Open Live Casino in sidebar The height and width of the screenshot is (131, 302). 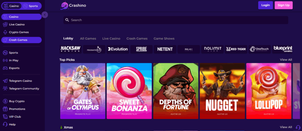click(21, 24)
